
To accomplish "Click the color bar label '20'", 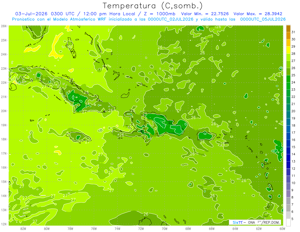I will pyautogui.click(x=293, y=111).
